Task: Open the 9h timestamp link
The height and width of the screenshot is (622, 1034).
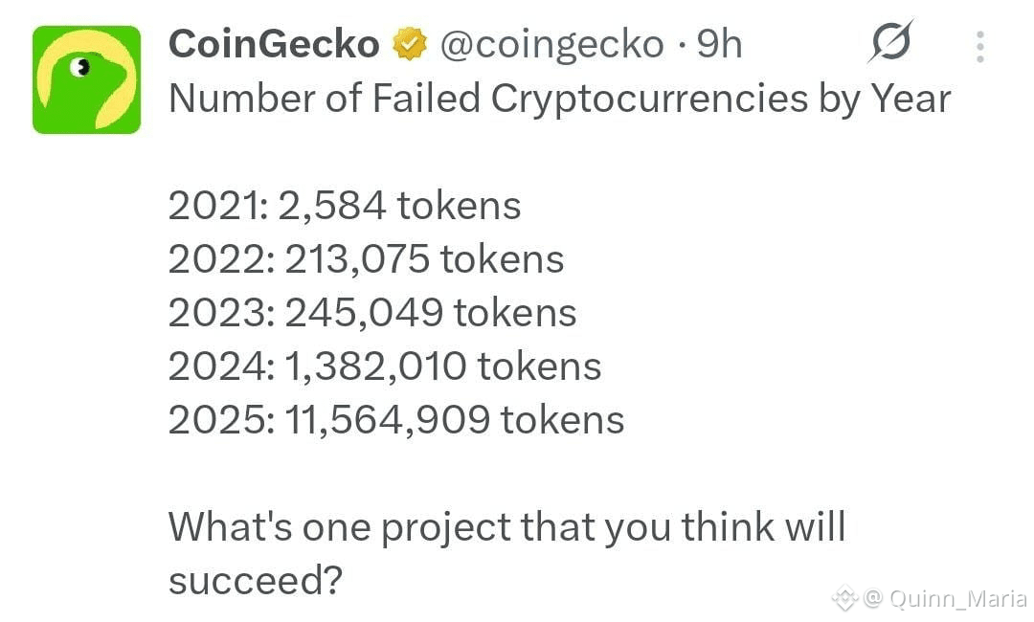Action: [x=719, y=44]
